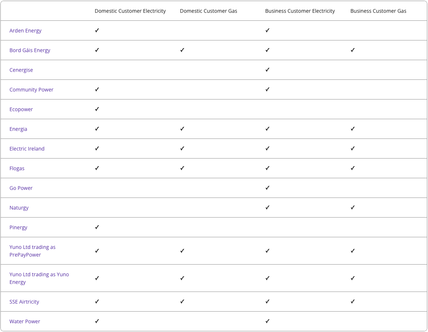Open the Cenergise supplier page

(21, 70)
